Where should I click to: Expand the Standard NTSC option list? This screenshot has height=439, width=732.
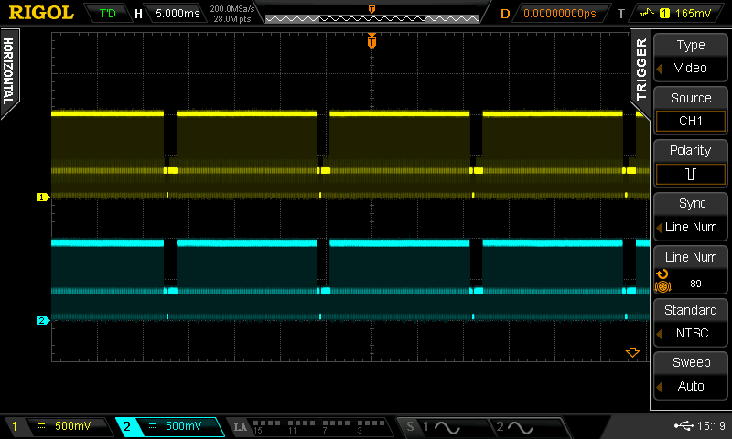click(691, 323)
